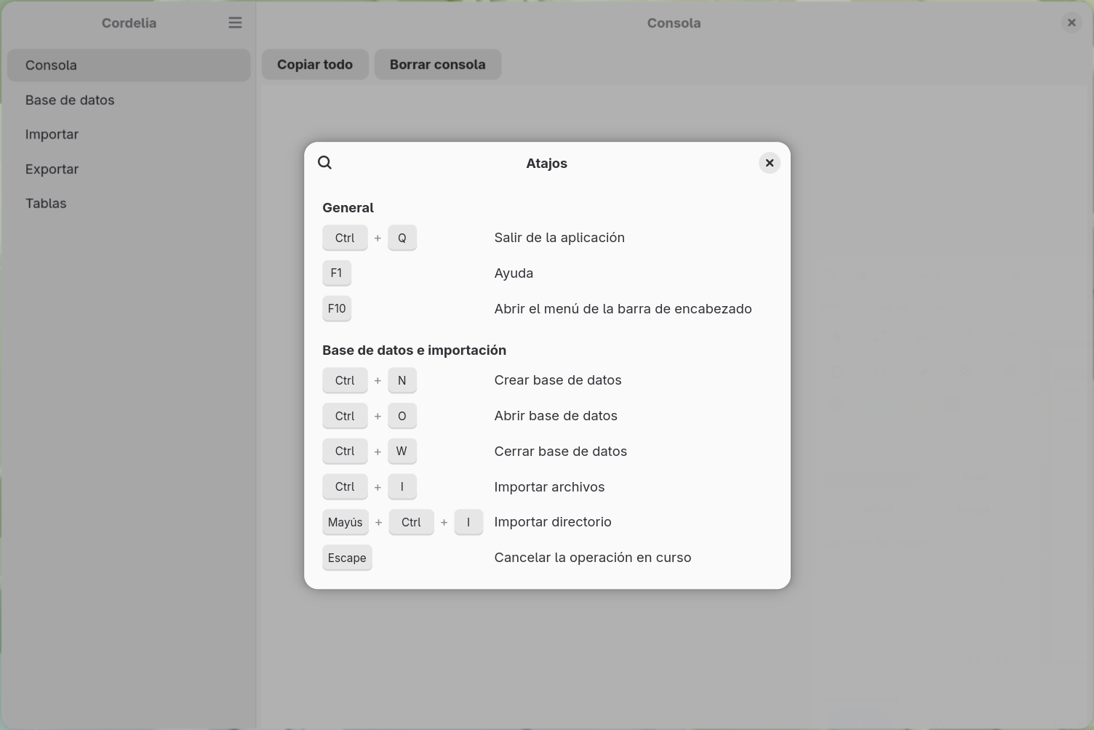Close the Cordelia main window

pyautogui.click(x=1071, y=23)
